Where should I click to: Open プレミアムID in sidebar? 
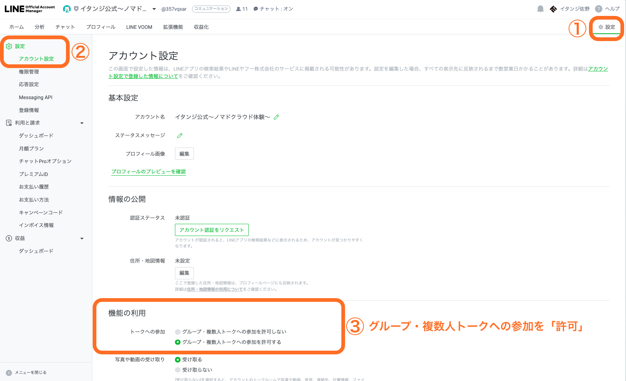[33, 174]
